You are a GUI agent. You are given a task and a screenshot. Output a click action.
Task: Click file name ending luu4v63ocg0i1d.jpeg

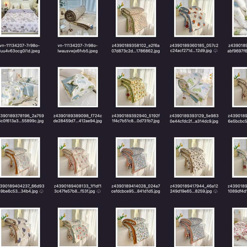[x=20, y=48]
